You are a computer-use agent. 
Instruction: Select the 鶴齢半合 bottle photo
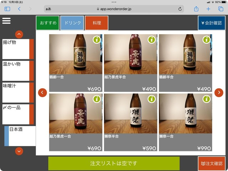click(x=185, y=54)
